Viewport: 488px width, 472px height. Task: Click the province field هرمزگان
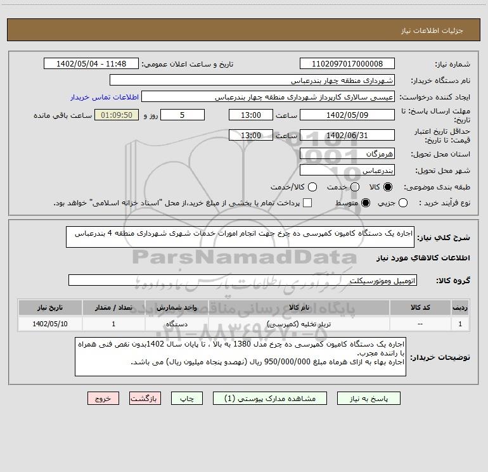coord(347,153)
